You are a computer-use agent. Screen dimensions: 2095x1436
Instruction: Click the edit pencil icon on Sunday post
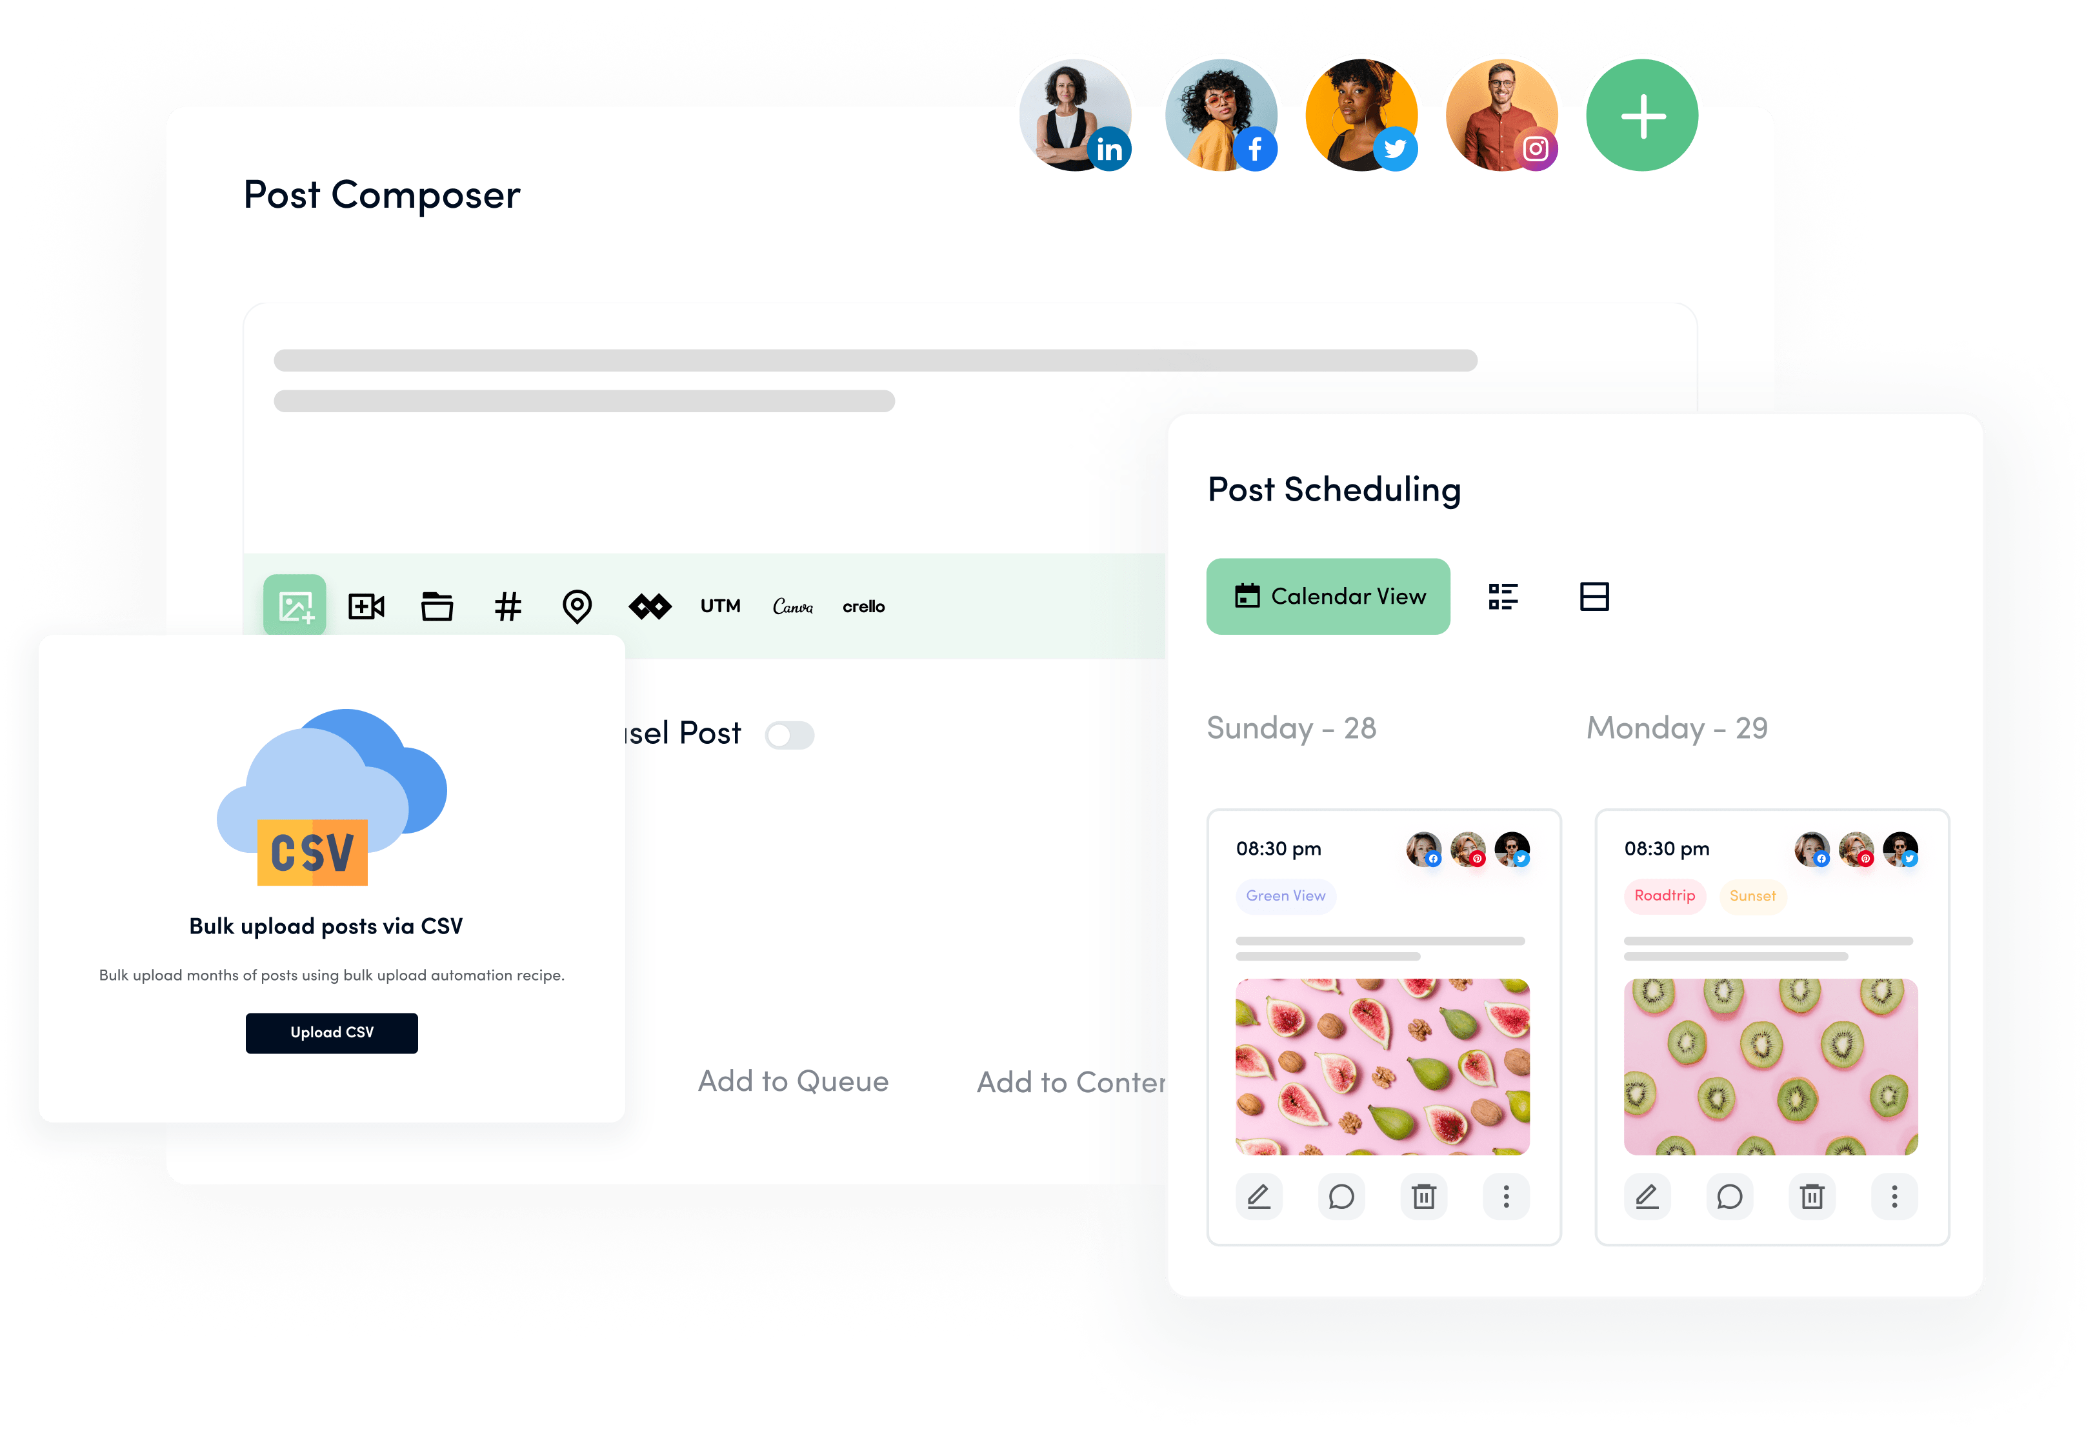(x=1259, y=1199)
